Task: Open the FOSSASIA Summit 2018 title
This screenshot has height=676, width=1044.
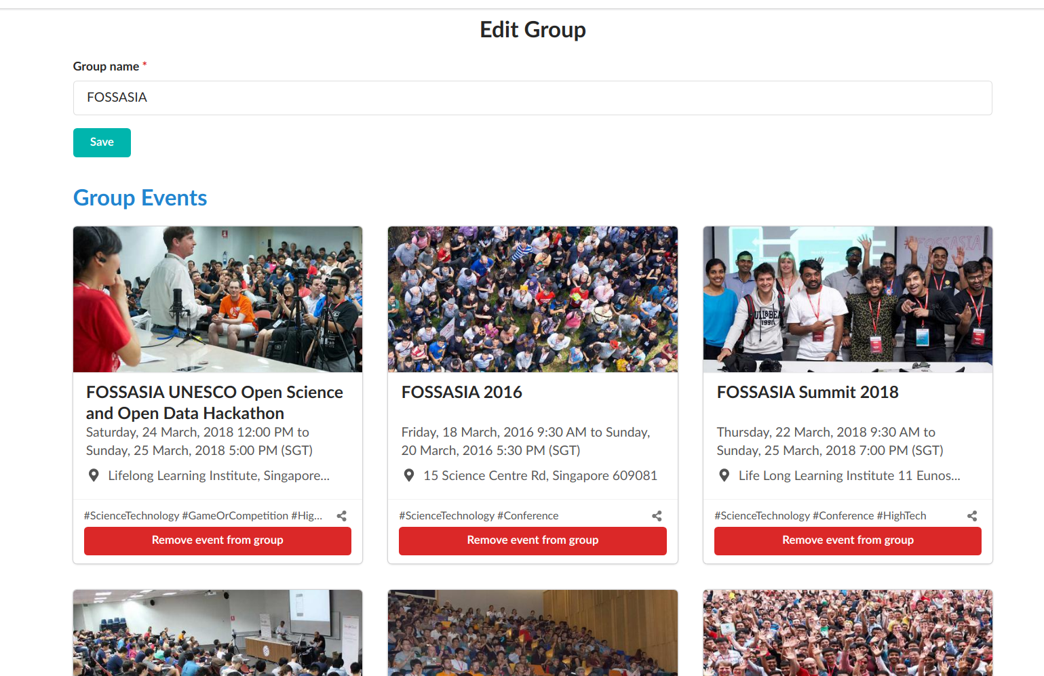Action: click(807, 393)
